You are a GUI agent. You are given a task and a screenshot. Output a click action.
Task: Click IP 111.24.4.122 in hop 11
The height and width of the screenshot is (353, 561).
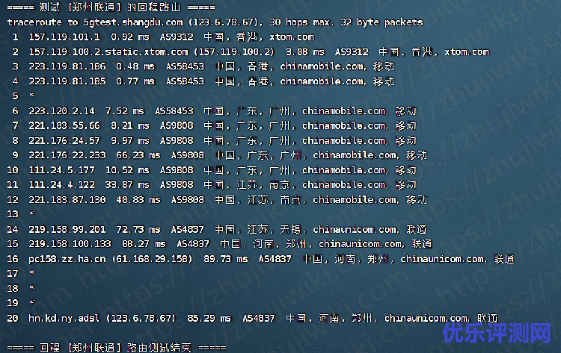point(62,185)
